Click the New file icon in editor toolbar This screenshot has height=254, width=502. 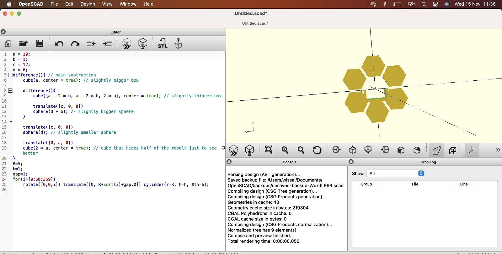(x=8, y=43)
